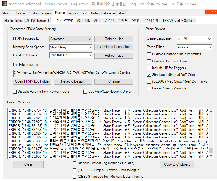The height and width of the screenshot is (181, 217).
Task: Click Open FFXIV Log Folder button
Action: click(32, 81)
